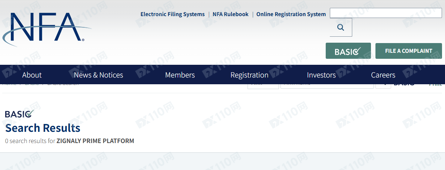This screenshot has height=170, width=445.
Task: Click the BASIC logo above Search Results
Action: pos(19,114)
